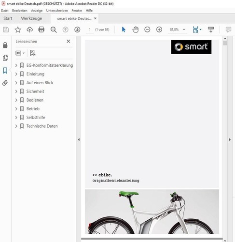The height and width of the screenshot is (242, 235).
Task: Open the bookmark options list icon
Action: tap(20, 53)
